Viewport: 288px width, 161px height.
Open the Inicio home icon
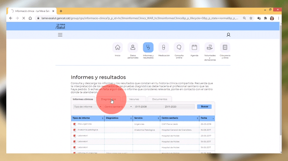pyautogui.click(x=117, y=48)
